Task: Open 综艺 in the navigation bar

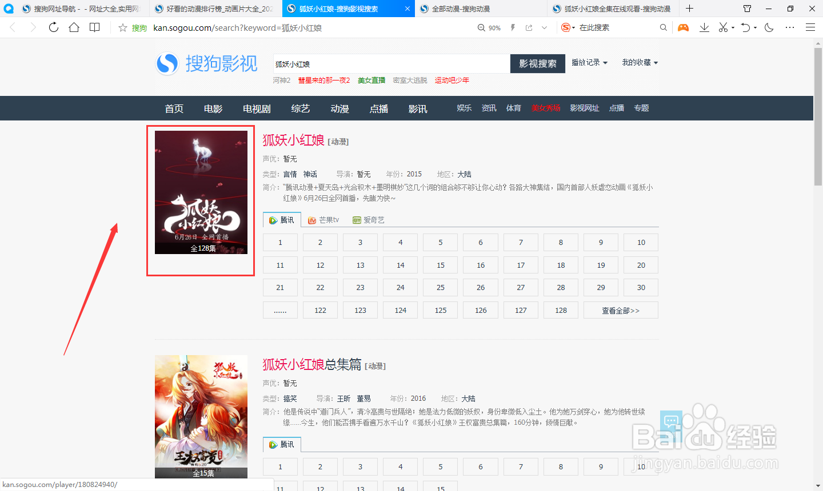Action: point(300,108)
